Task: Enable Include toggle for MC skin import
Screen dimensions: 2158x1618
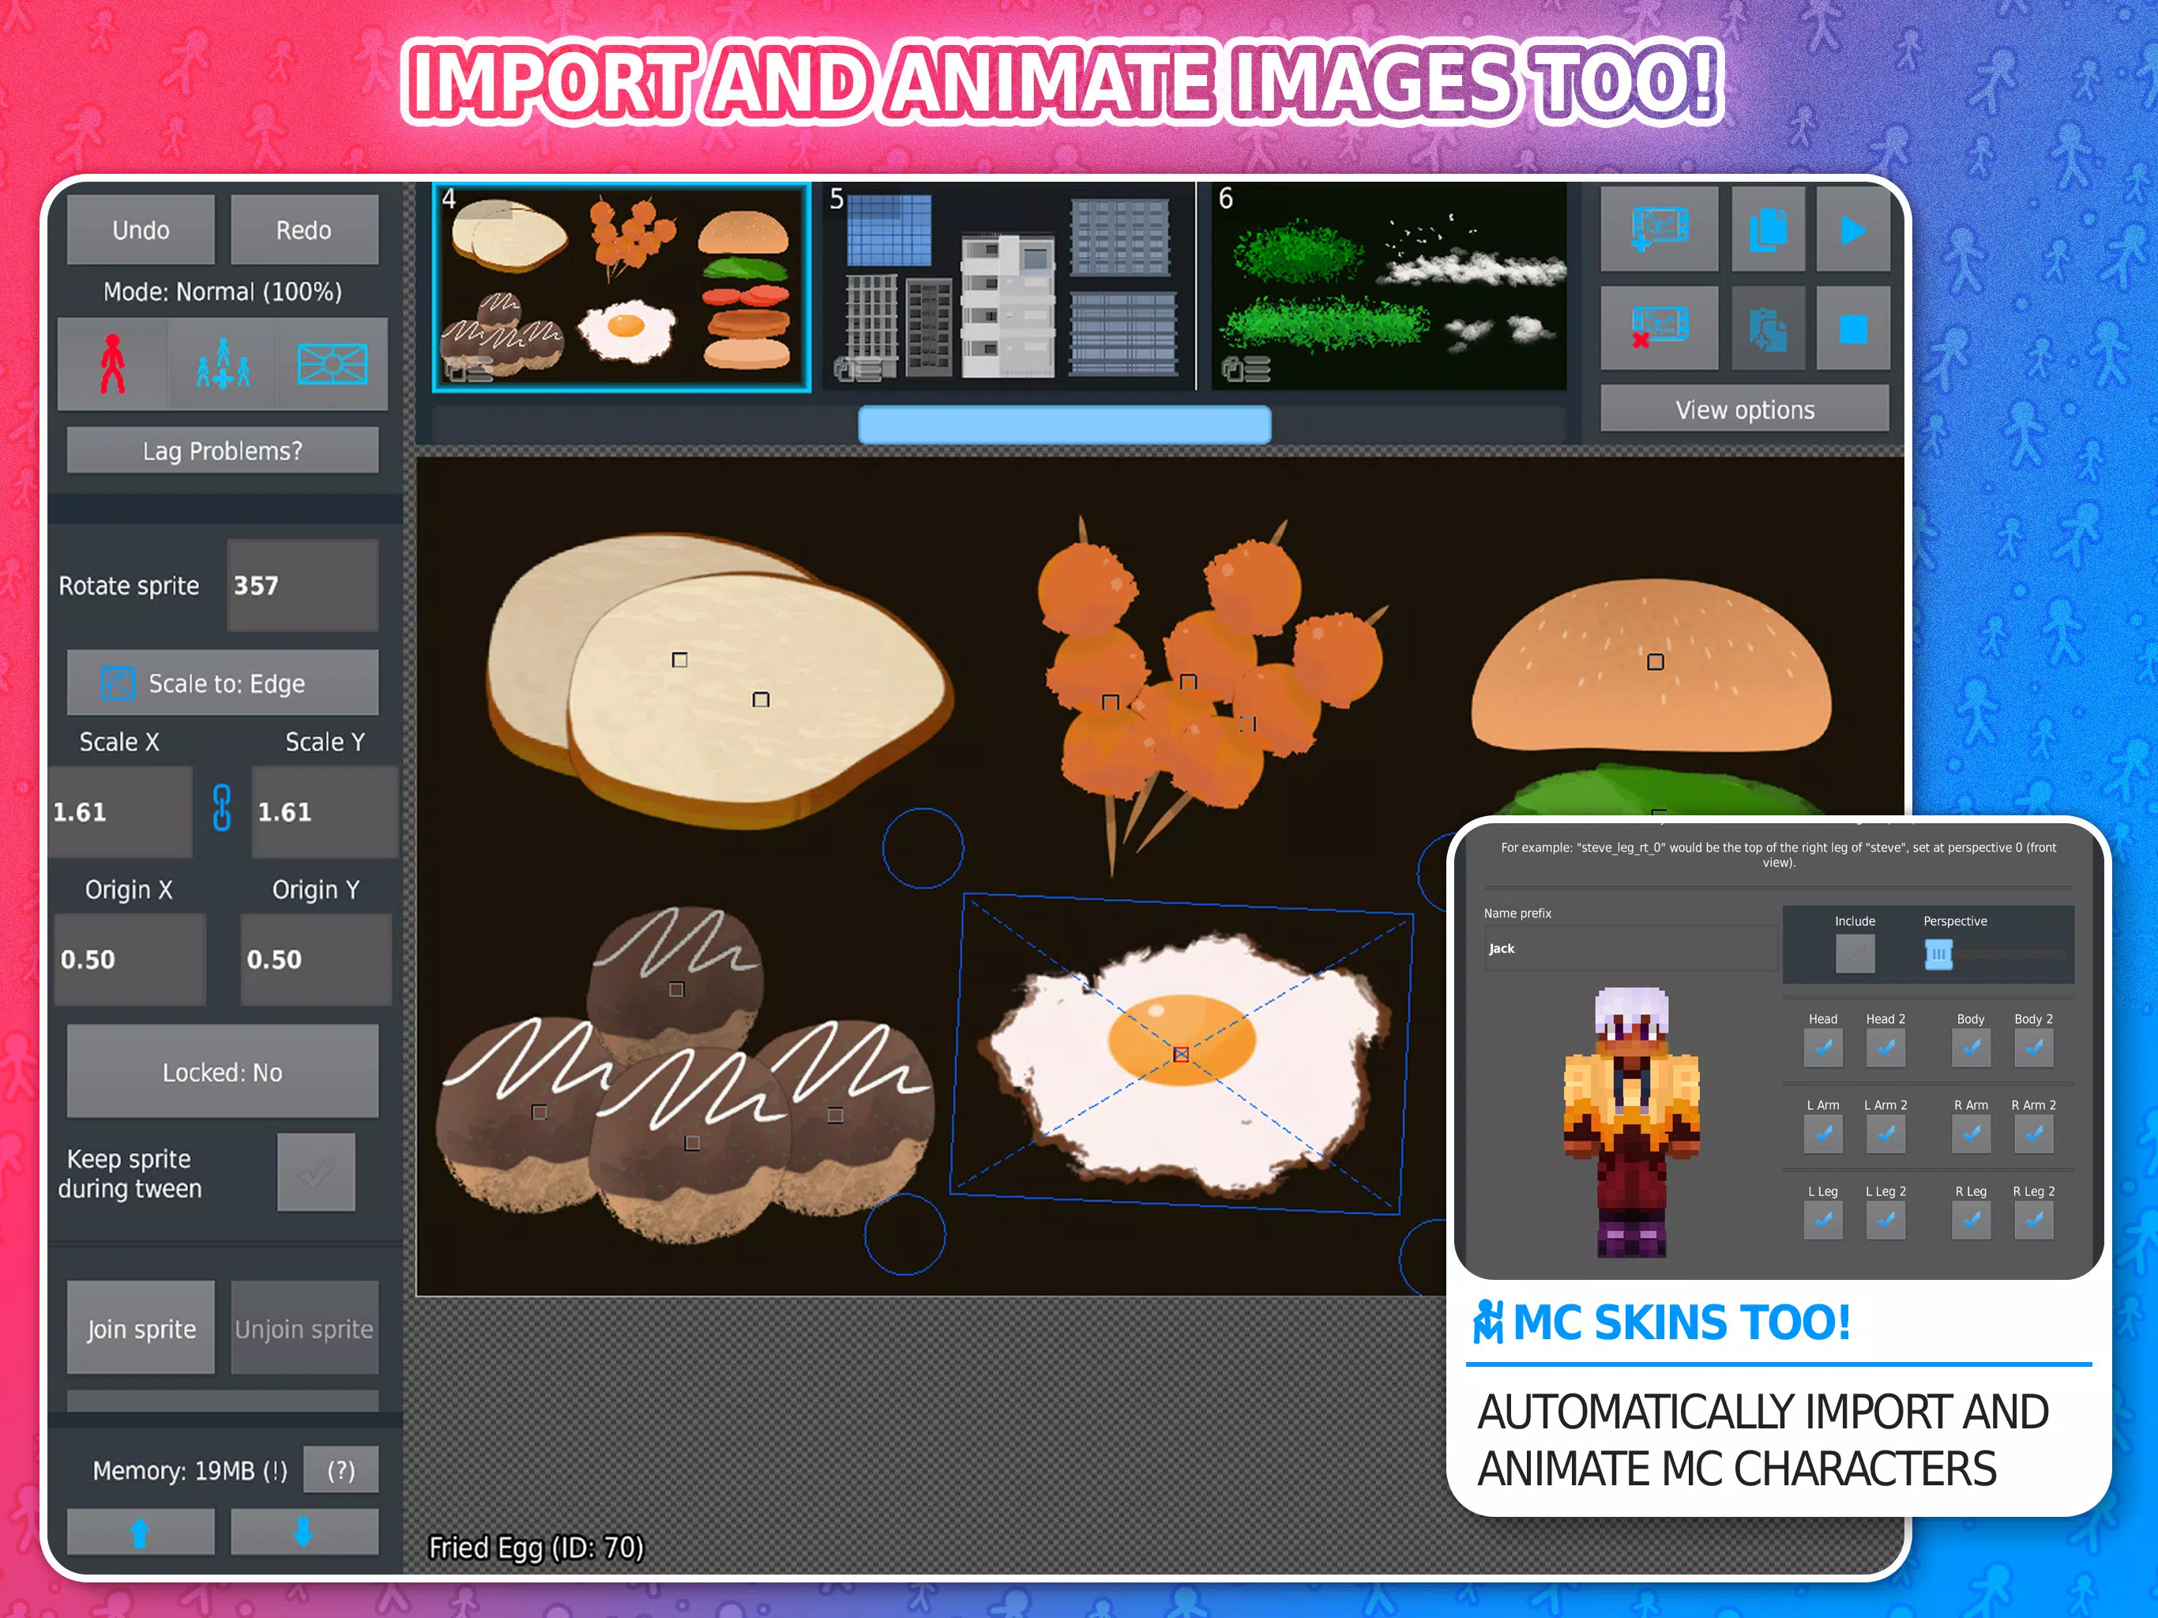Action: click(1854, 952)
